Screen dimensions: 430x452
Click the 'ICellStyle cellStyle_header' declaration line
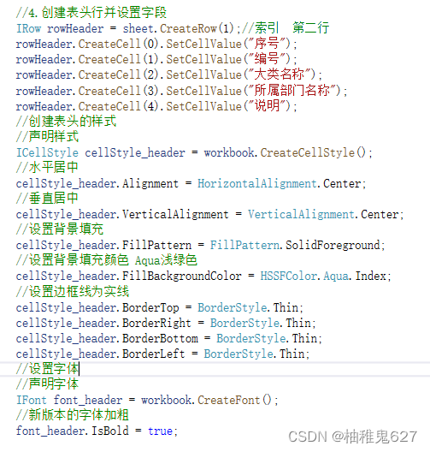(x=194, y=152)
